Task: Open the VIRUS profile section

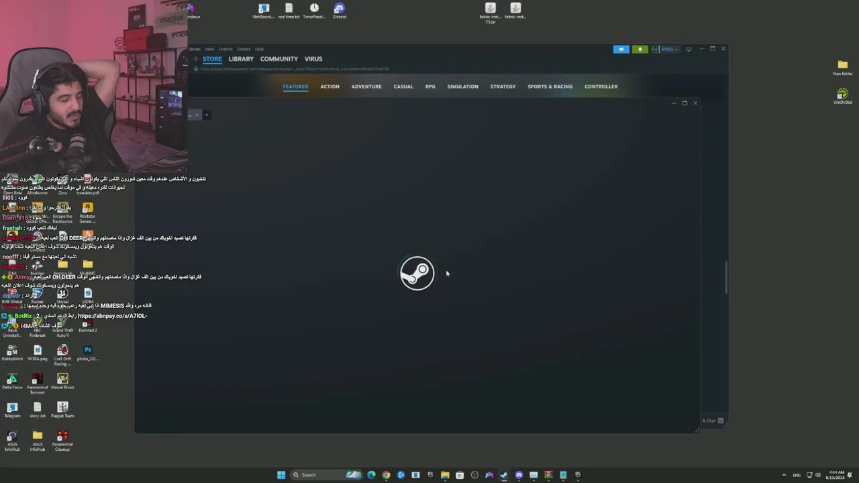Action: (x=313, y=59)
